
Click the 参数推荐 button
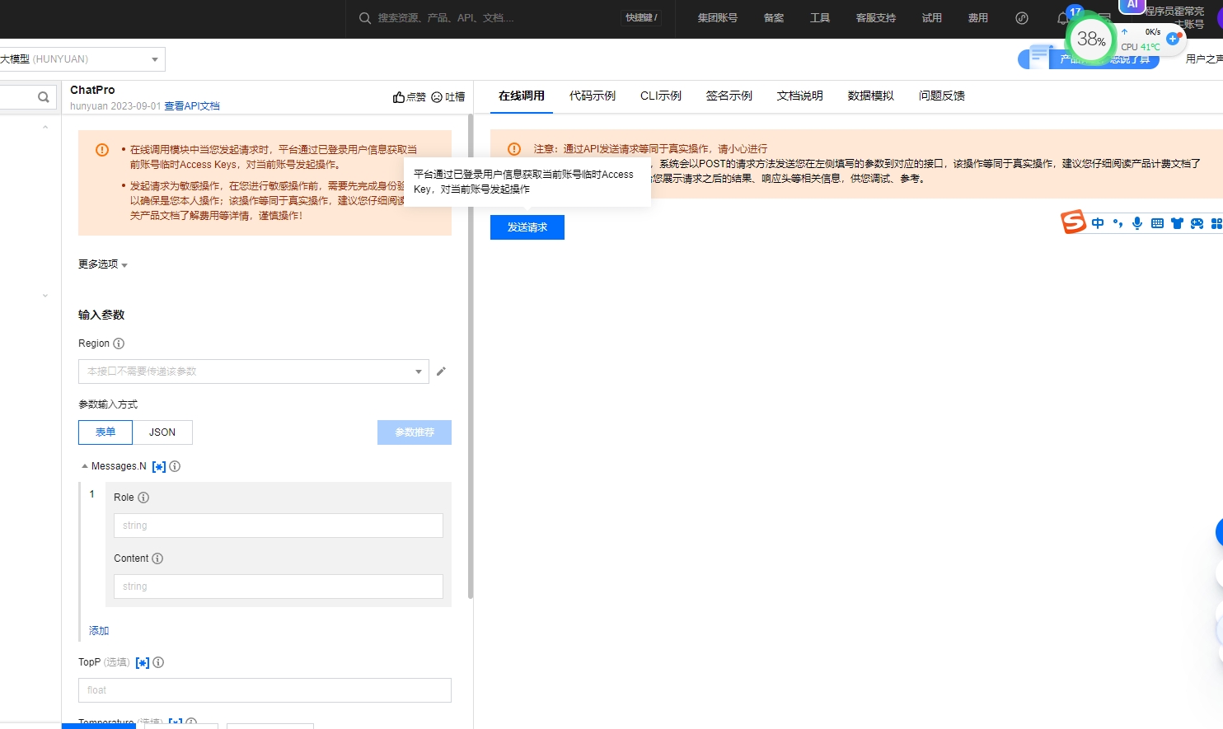(415, 432)
